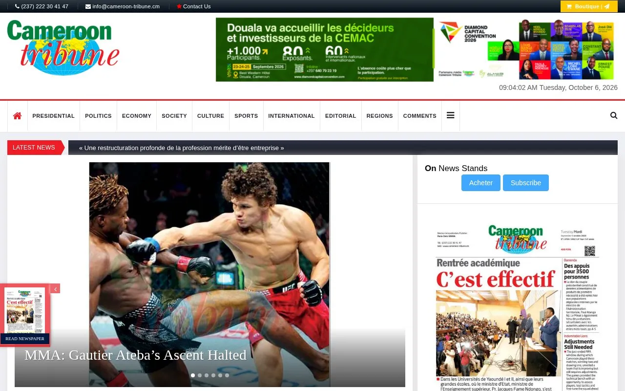Go to the SPORTS section
The height and width of the screenshot is (391, 625).
tap(246, 116)
